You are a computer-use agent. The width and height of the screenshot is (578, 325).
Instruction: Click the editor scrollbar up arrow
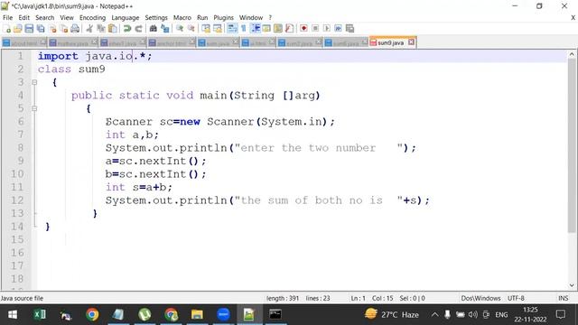[572, 54]
